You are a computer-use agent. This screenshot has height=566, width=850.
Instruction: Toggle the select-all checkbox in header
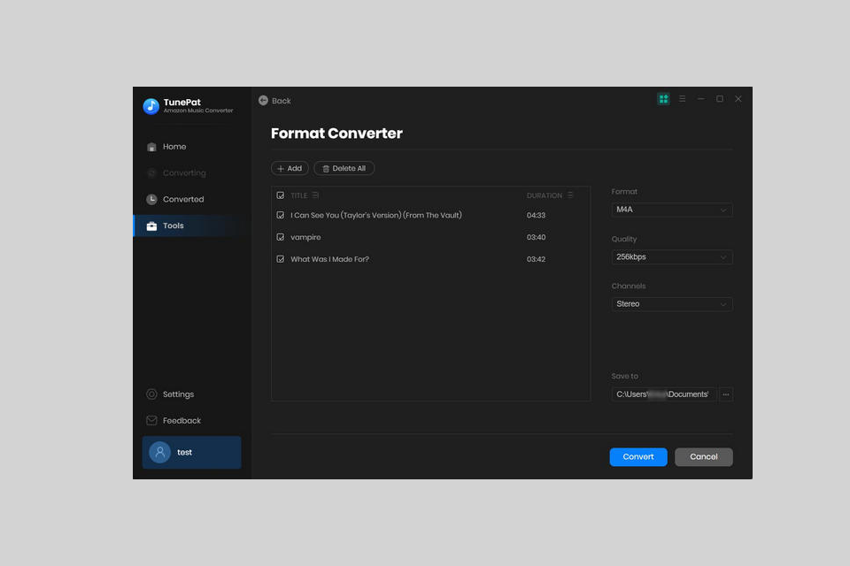pos(281,195)
